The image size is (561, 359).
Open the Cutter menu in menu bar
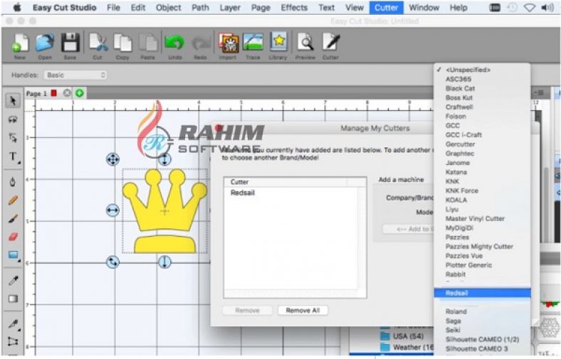tap(387, 8)
